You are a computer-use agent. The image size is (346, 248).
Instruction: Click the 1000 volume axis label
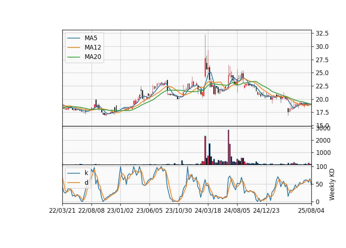point(323,153)
